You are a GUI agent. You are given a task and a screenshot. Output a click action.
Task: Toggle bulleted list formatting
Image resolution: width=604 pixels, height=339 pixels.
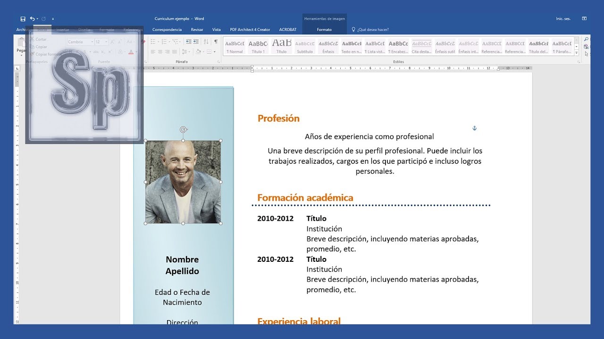pyautogui.click(x=153, y=41)
